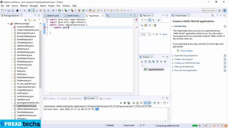228x128 pixels.
Task: Click the Add a print statement link
Action: 184,67
